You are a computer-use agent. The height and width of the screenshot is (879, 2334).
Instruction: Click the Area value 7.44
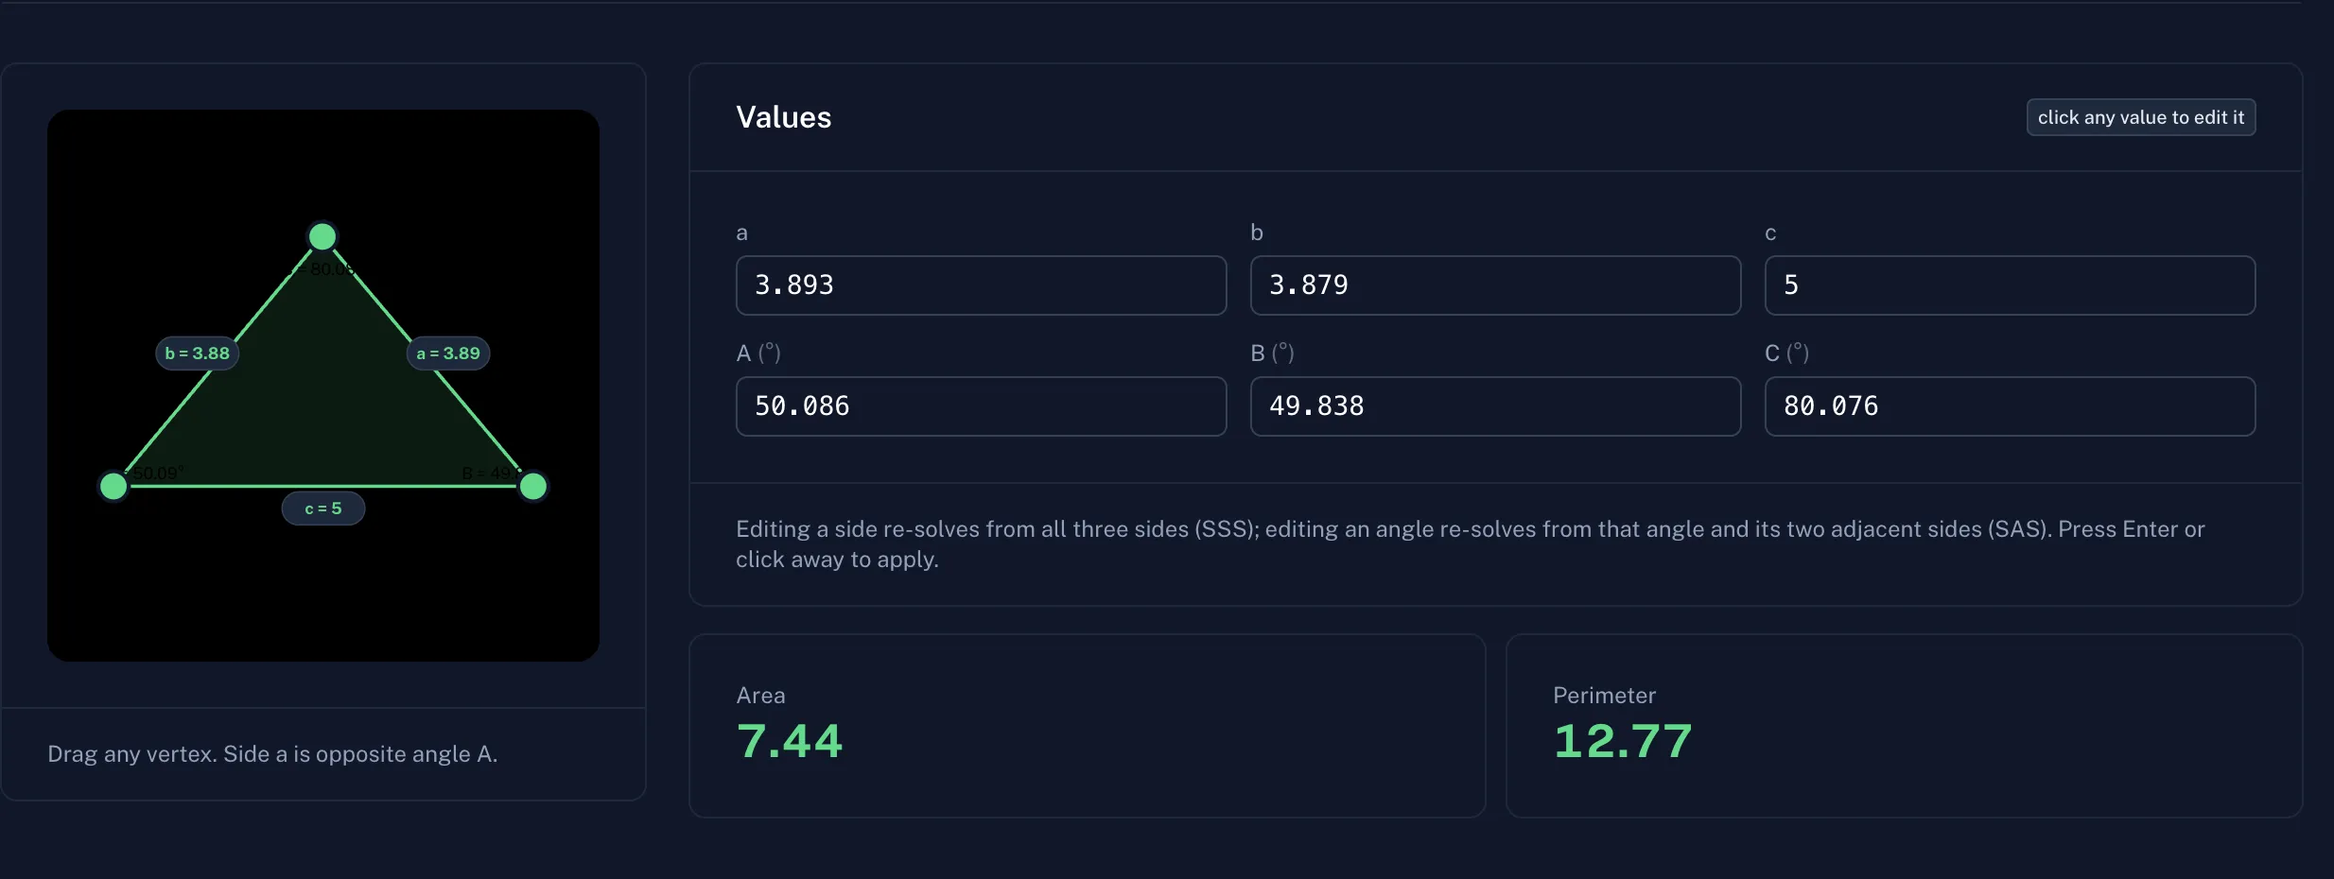tap(790, 741)
